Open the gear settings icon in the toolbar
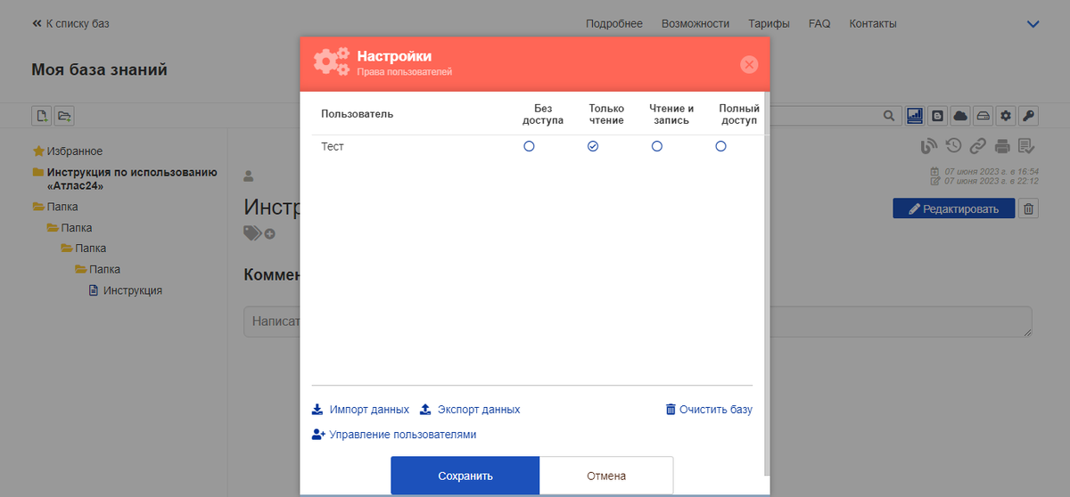Viewport: 1070px width, 497px height. coord(1006,115)
